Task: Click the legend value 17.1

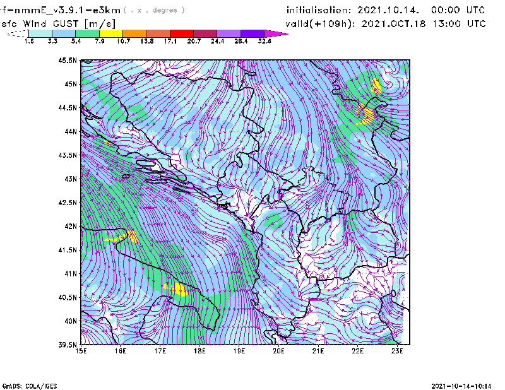Action: (170, 41)
